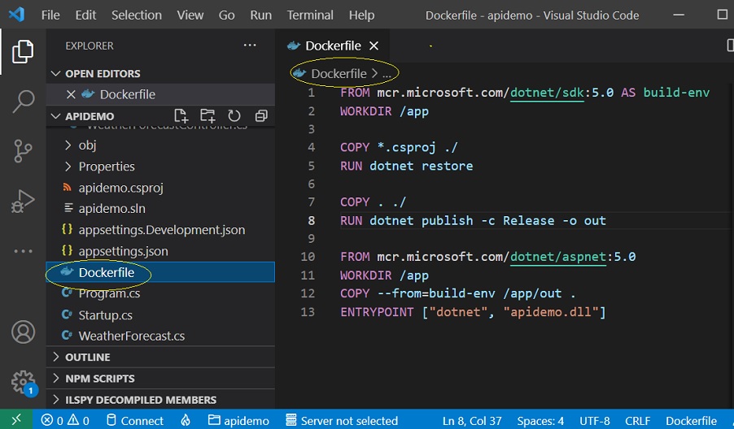Viewport: 734px width, 429px height.
Task: Open apidemo.sln file
Action: [111, 209]
